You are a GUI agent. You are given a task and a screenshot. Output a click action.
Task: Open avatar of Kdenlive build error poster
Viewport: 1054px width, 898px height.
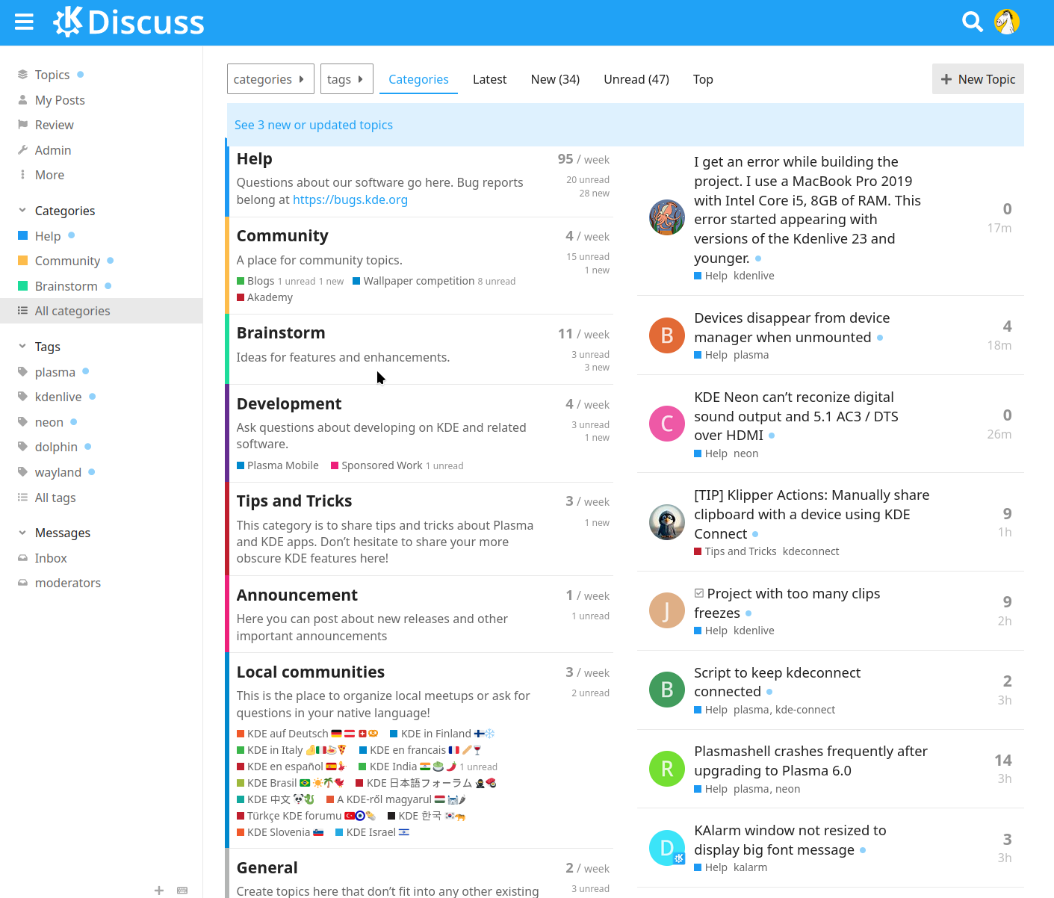[x=667, y=217]
